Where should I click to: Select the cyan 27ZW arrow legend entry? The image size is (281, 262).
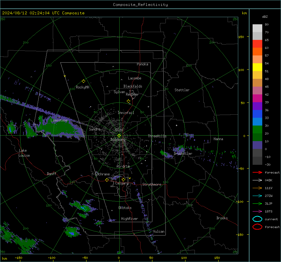(x=257, y=196)
